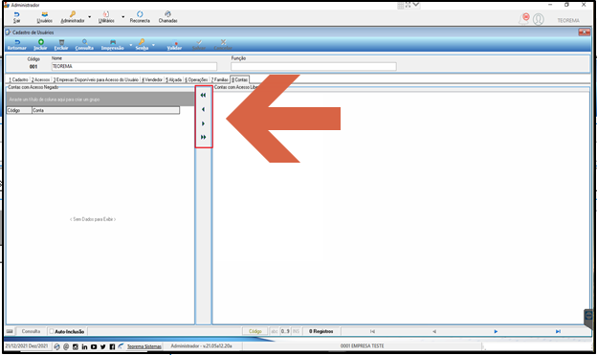Click '0001 EMPRESA TESTE' status text

[362, 345]
